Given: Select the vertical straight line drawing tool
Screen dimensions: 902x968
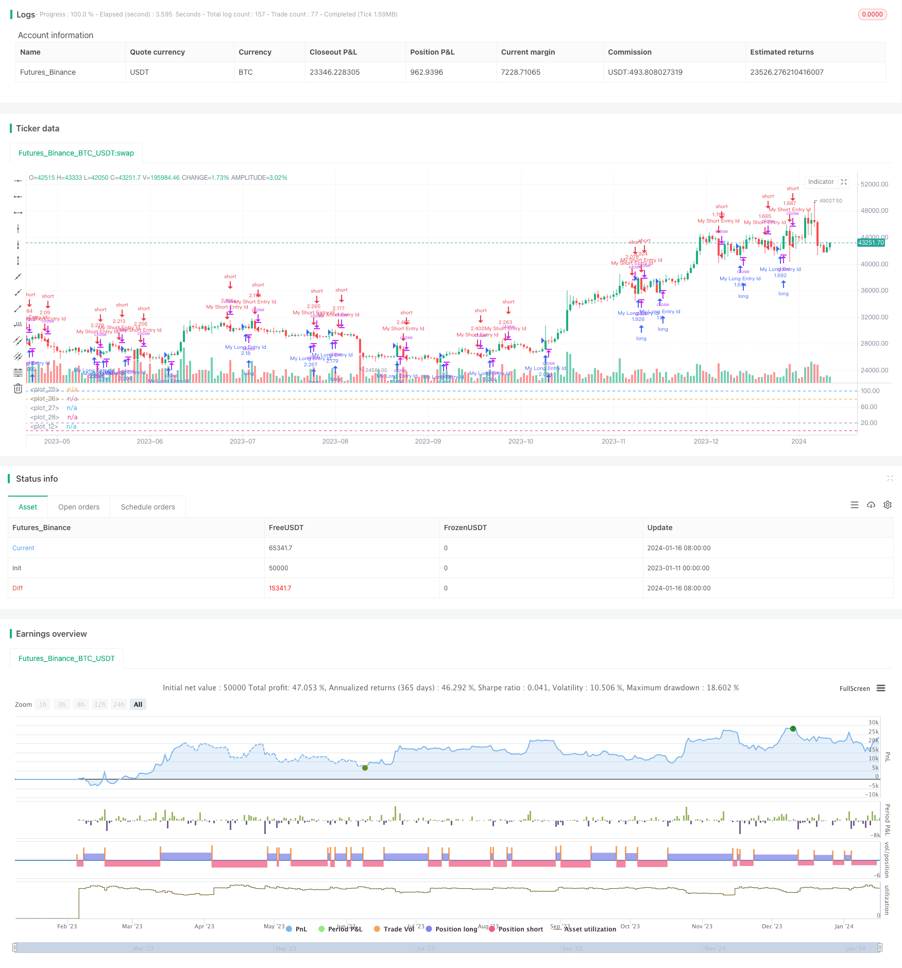Looking at the screenshot, I should (x=18, y=229).
